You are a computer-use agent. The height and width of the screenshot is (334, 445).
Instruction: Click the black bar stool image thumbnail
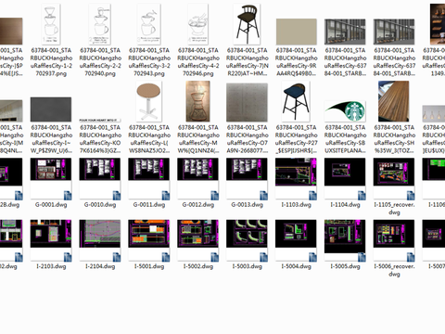coord(247,24)
